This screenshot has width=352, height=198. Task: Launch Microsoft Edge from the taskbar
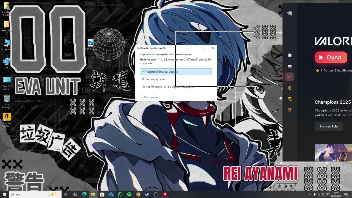point(84,194)
